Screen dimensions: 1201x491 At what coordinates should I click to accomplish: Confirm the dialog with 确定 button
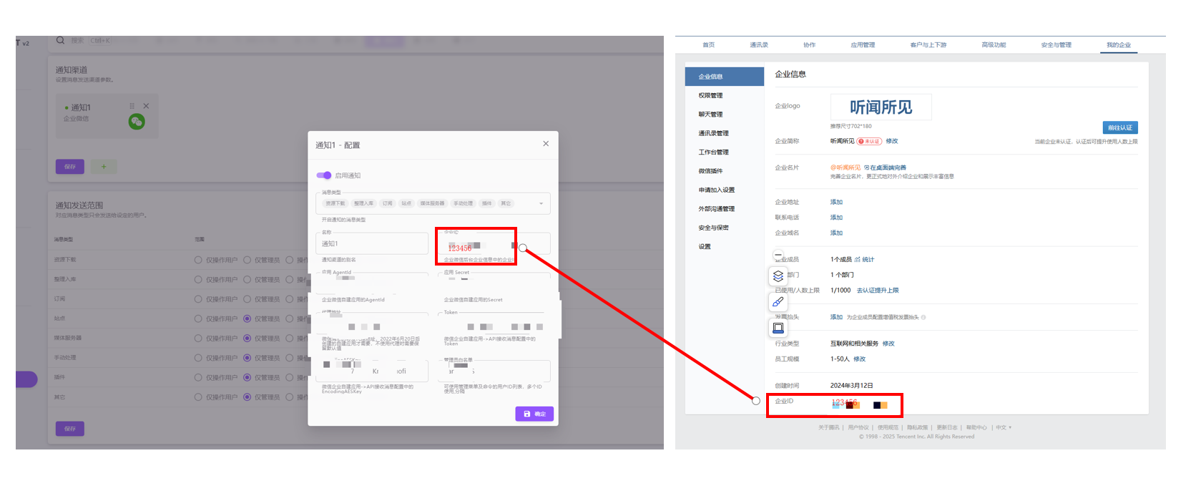[x=534, y=414]
